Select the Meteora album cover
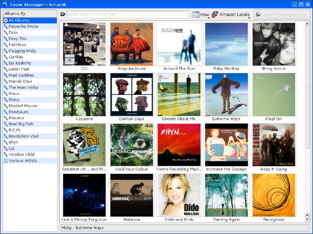 click(x=131, y=195)
